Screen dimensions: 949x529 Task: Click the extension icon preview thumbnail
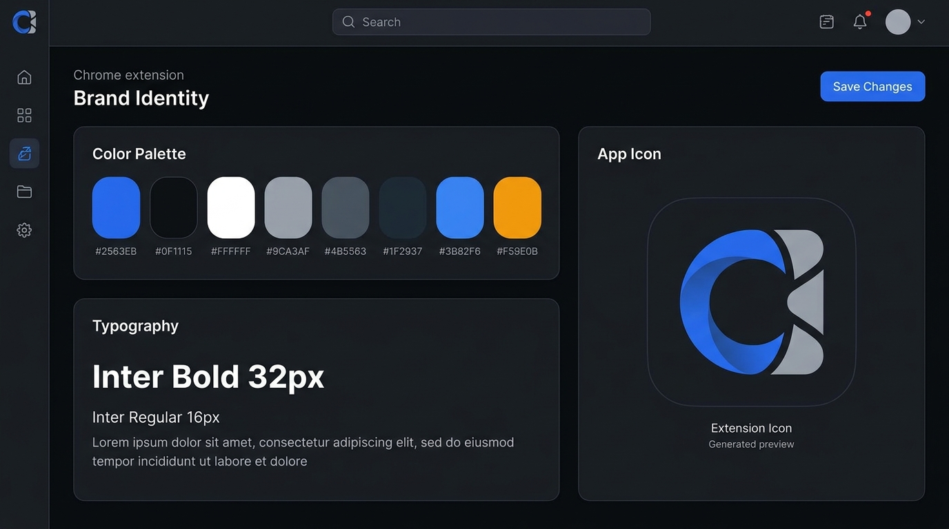(x=752, y=302)
